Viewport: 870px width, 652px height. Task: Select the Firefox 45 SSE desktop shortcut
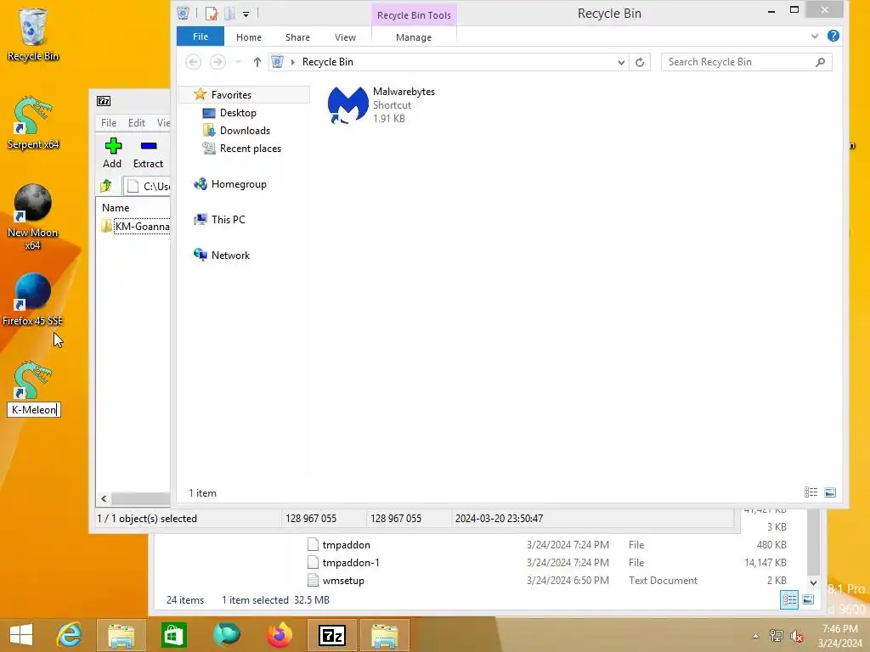point(33,300)
